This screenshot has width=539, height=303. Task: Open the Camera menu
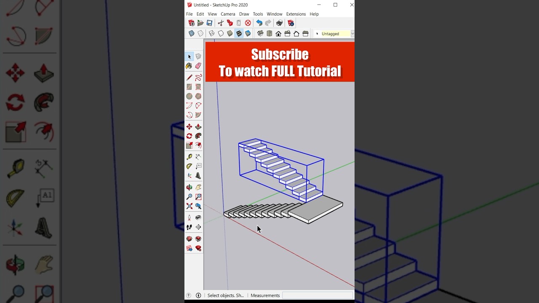(x=228, y=14)
